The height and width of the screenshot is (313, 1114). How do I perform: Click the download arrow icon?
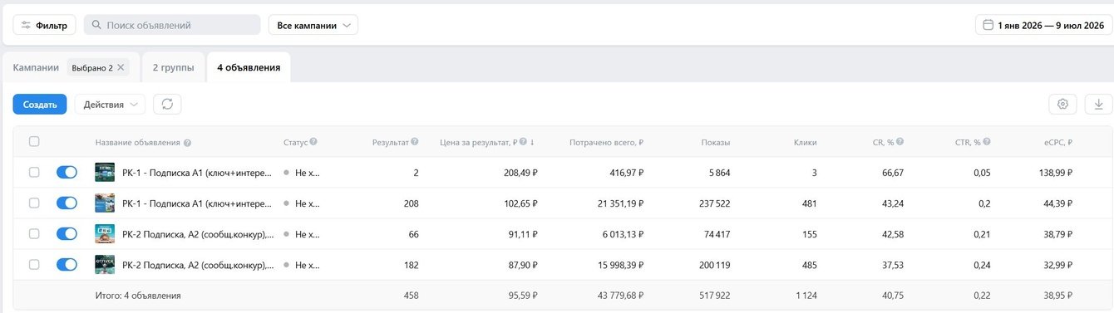coord(1098,104)
